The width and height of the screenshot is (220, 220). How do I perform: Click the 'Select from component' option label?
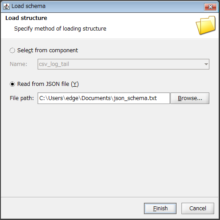coord(47,50)
